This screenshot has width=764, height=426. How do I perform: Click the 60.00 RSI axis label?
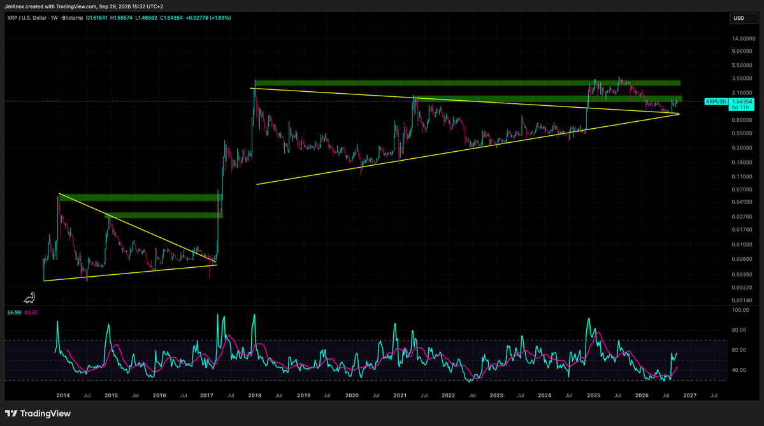(x=739, y=350)
